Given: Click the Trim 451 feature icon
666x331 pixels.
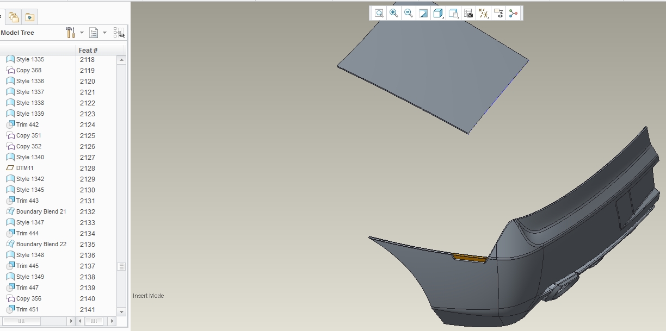Looking at the screenshot, I should click(10, 309).
